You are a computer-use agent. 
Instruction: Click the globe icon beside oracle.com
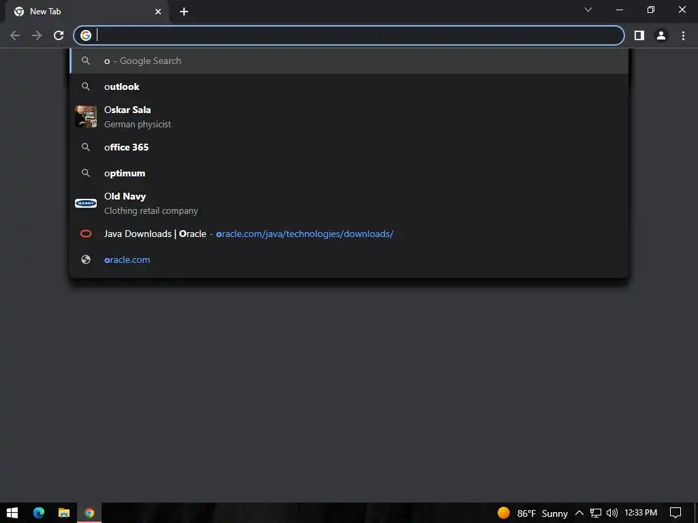click(x=86, y=259)
